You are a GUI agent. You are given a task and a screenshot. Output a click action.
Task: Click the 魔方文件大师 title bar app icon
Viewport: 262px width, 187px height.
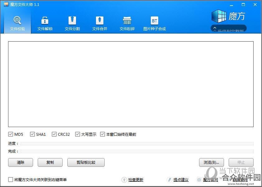(x=6, y=4)
